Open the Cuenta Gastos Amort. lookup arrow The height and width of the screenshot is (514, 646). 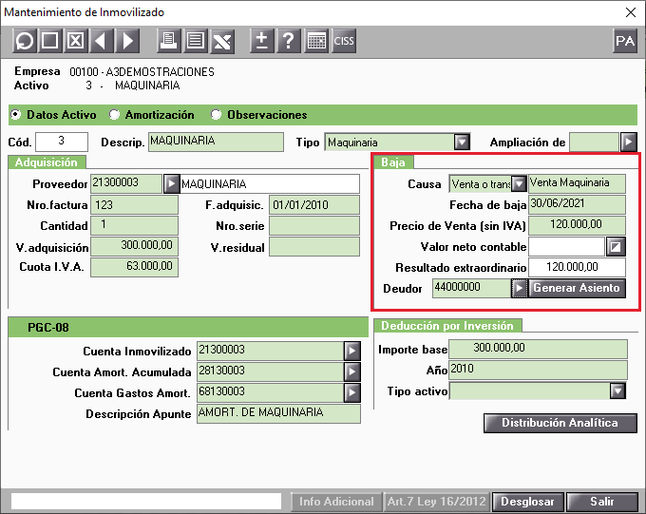point(352,392)
